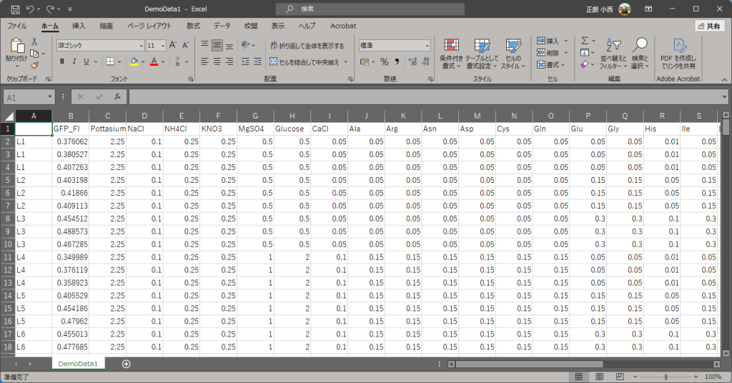Toggle bold formatting with the B button
The image size is (732, 383).
pyautogui.click(x=62, y=62)
